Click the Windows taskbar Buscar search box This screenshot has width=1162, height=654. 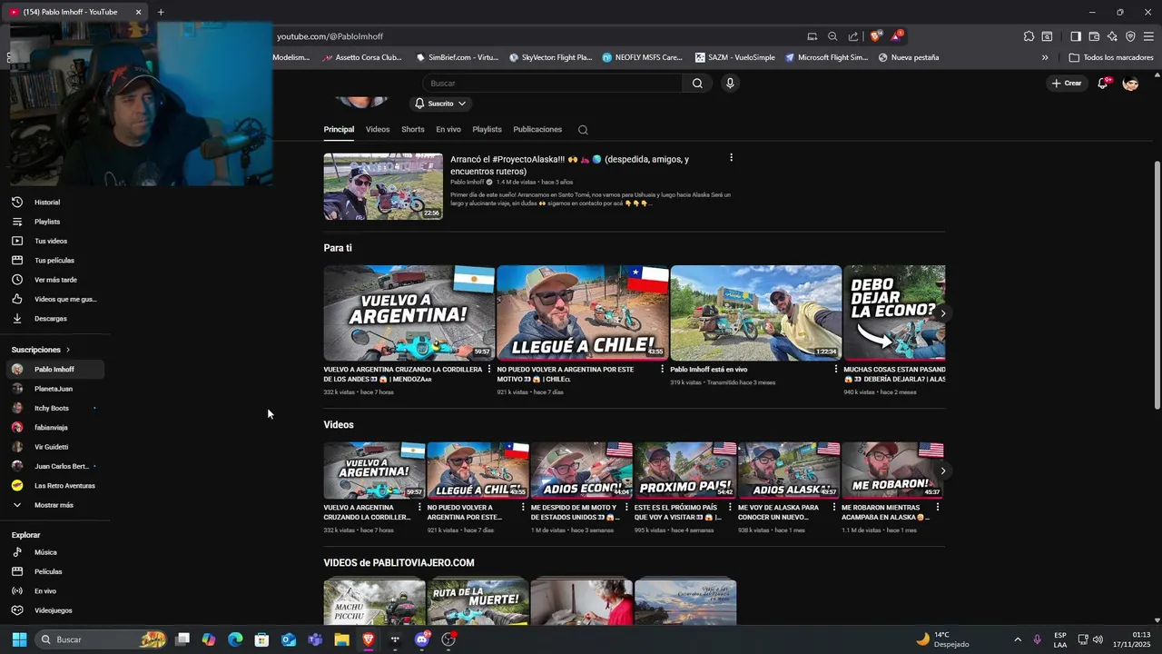tap(102, 639)
